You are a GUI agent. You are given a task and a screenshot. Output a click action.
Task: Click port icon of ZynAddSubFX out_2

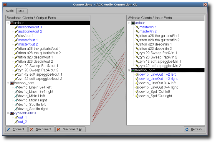point(16,122)
